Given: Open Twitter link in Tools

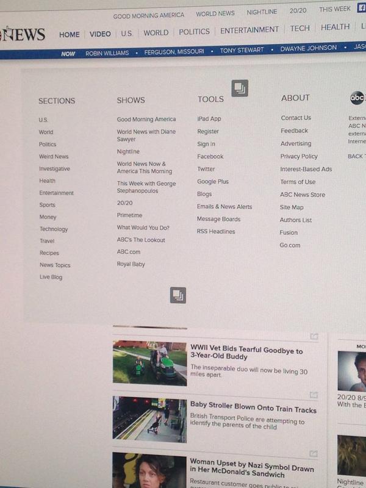Looking at the screenshot, I should point(206,169).
